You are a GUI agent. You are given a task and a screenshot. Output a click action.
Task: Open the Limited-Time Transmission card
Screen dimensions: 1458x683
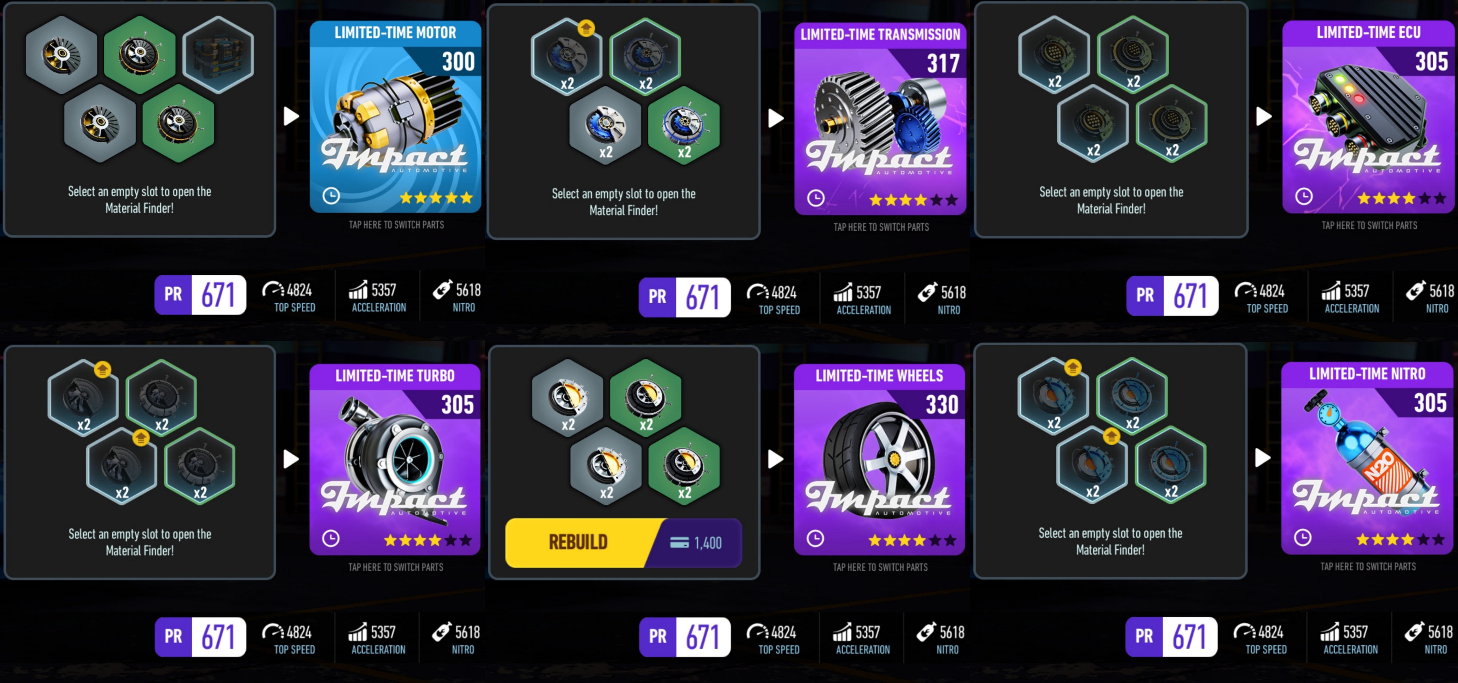pyautogui.click(x=880, y=119)
